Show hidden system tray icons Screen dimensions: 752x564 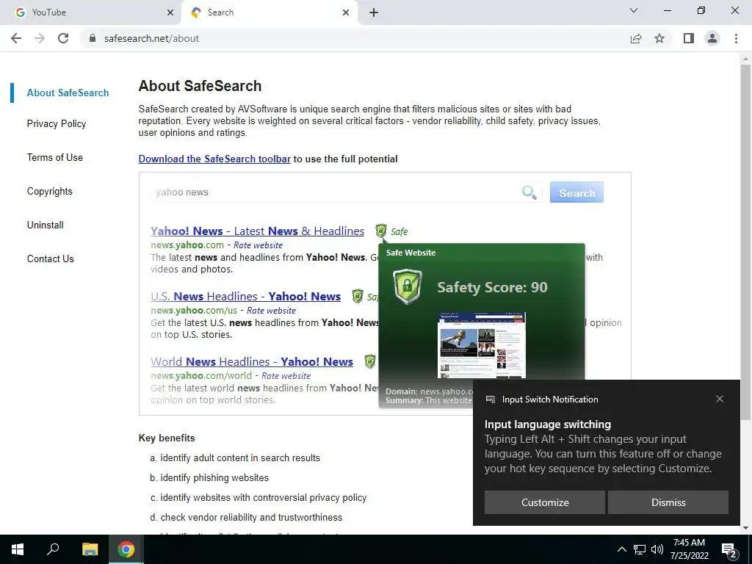coord(621,549)
